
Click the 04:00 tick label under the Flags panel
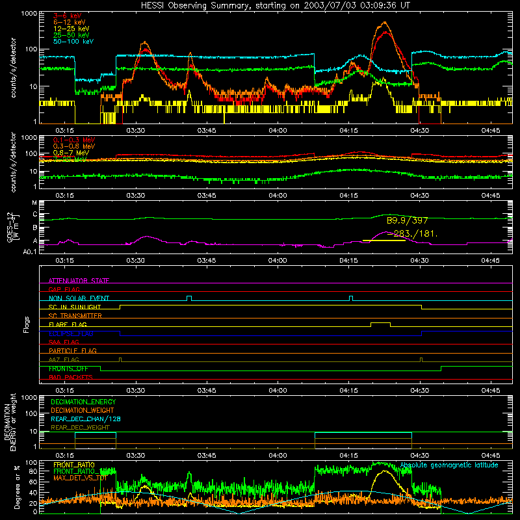click(278, 390)
